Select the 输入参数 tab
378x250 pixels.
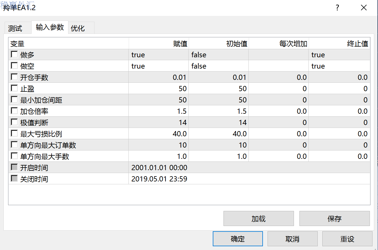[x=50, y=27]
